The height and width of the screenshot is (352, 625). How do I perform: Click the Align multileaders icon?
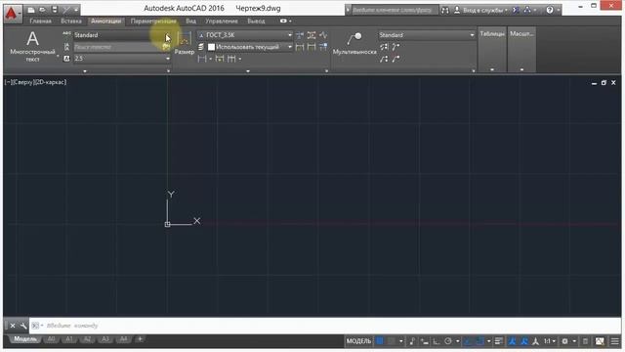click(x=384, y=47)
